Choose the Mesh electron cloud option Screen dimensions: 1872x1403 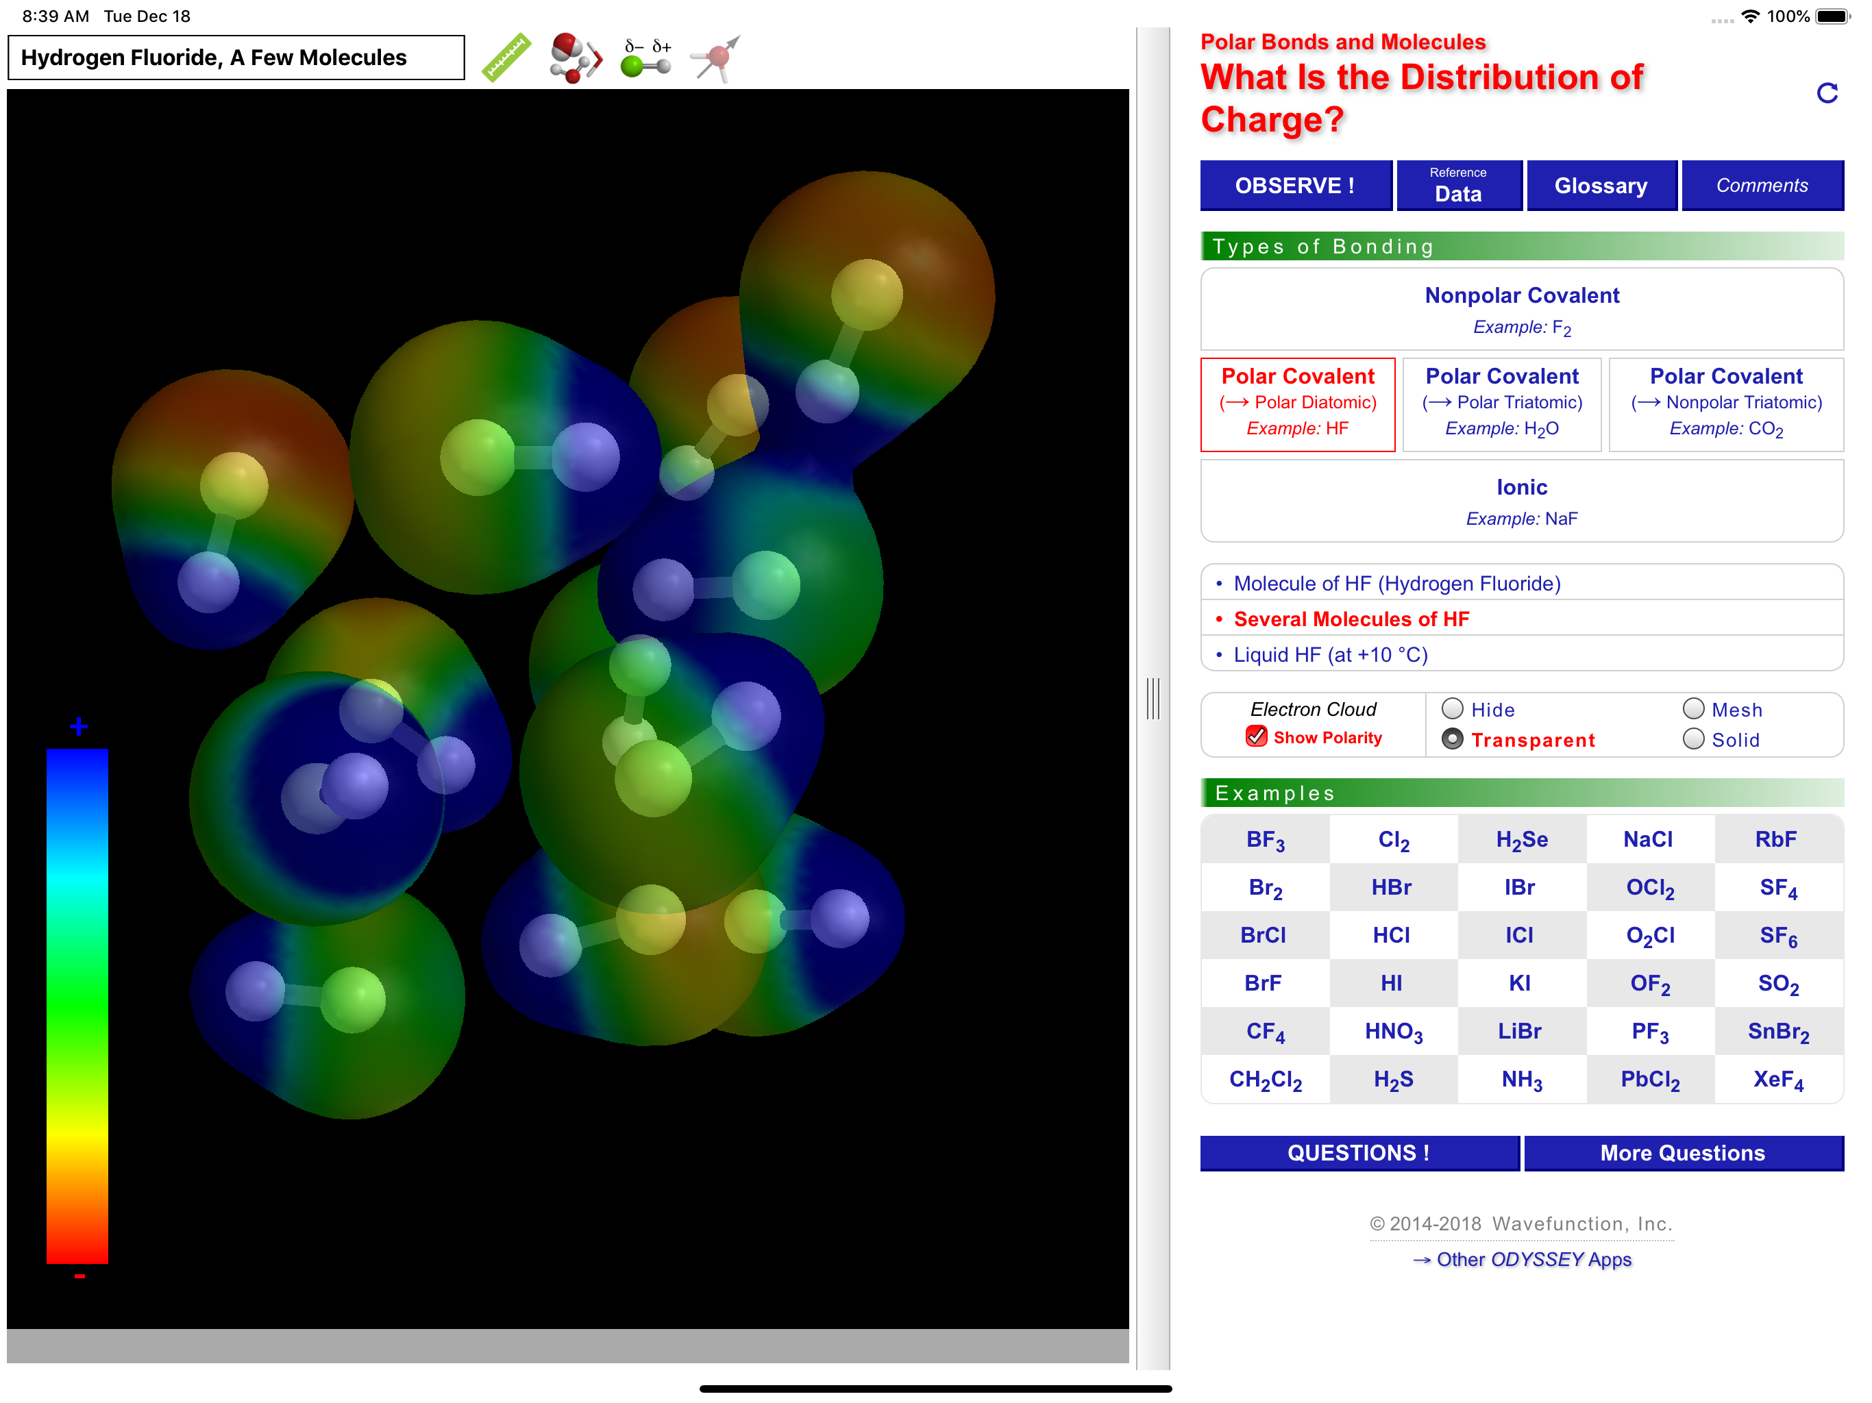1693,708
